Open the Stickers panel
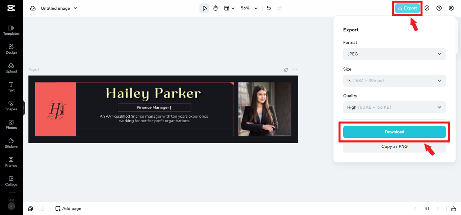The image size is (461, 215). point(11,143)
